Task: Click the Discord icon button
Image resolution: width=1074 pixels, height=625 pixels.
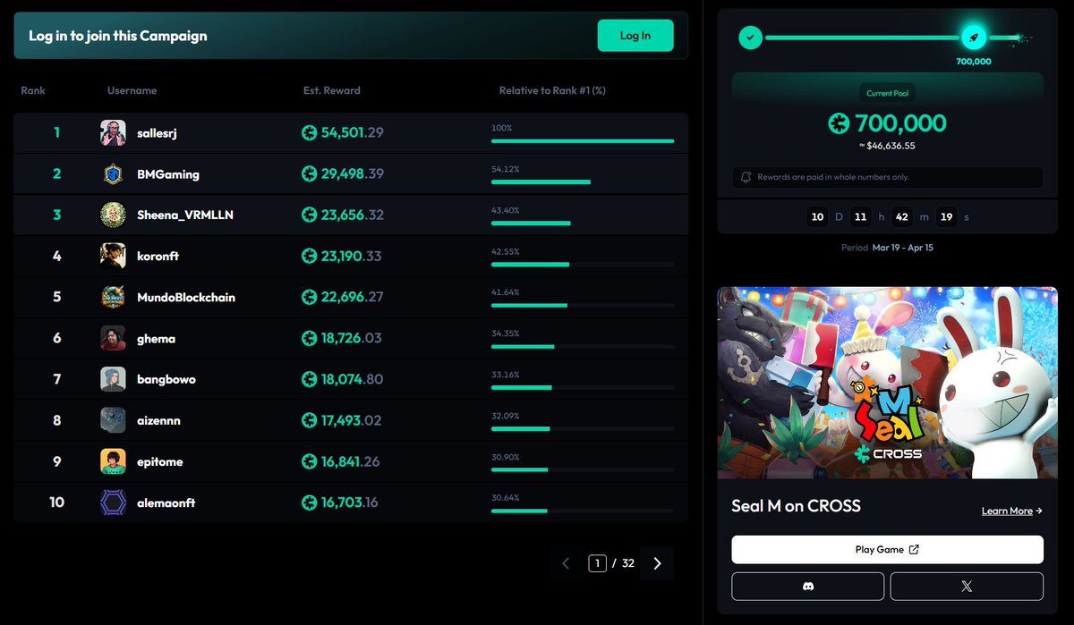Action: coord(807,587)
